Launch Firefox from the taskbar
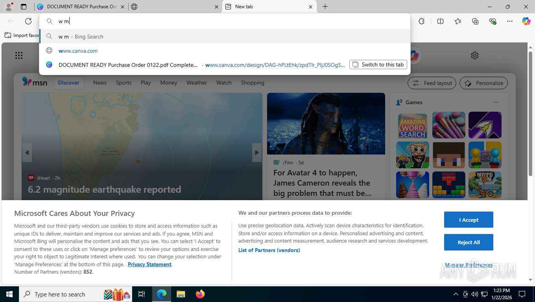This screenshot has height=302, width=535. click(x=200, y=294)
